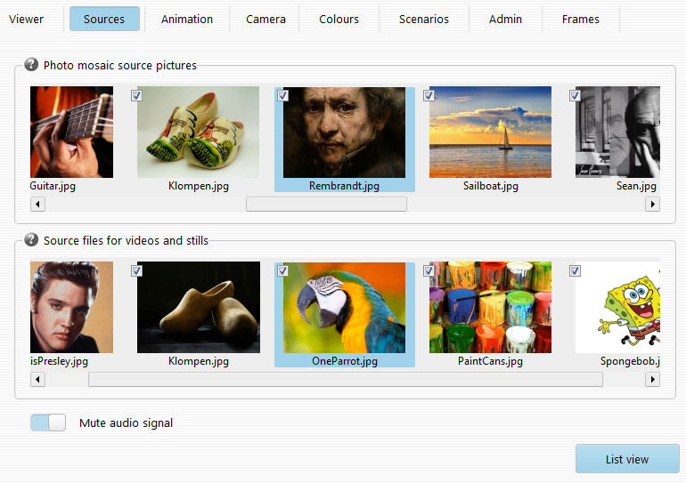
Task: Switch to the Animation tab
Action: (187, 19)
